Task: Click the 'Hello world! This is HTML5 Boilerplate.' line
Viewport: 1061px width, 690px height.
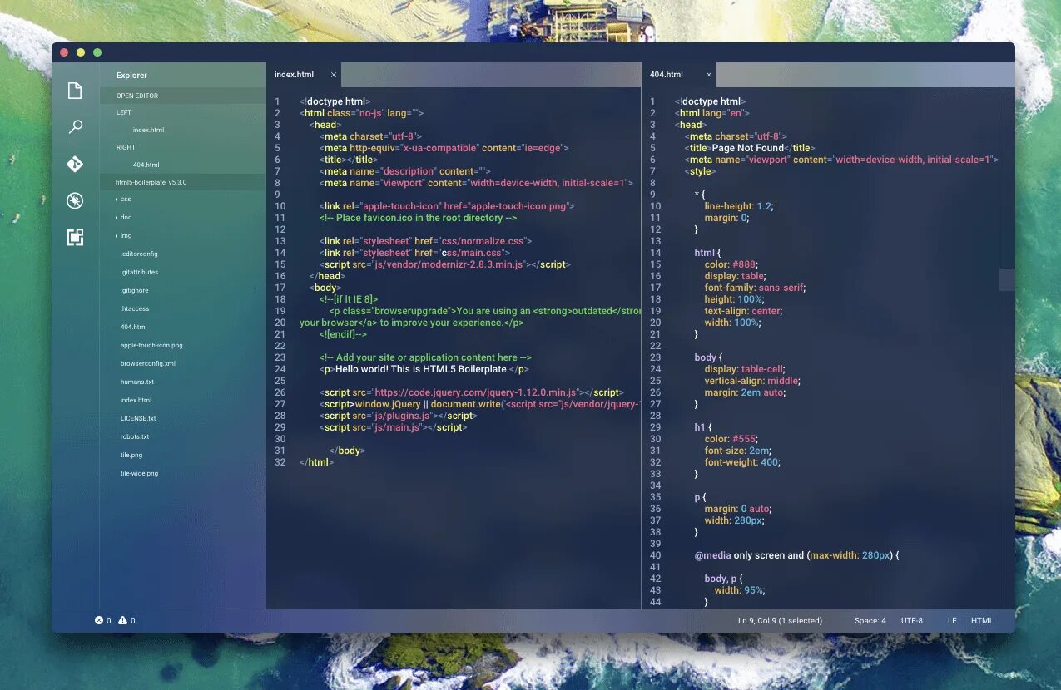Action: [424, 369]
